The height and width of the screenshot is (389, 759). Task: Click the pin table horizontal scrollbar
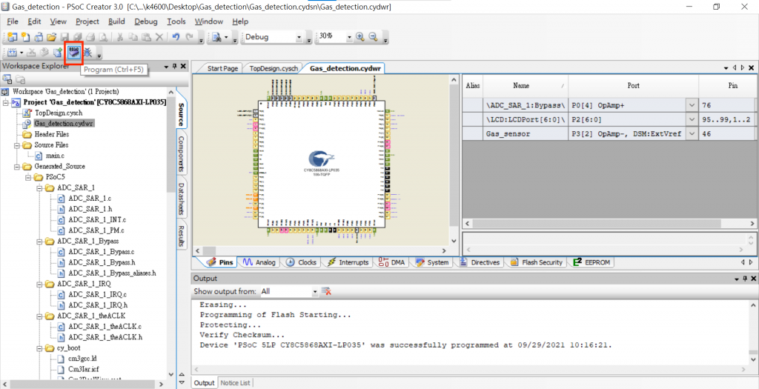coord(609,224)
